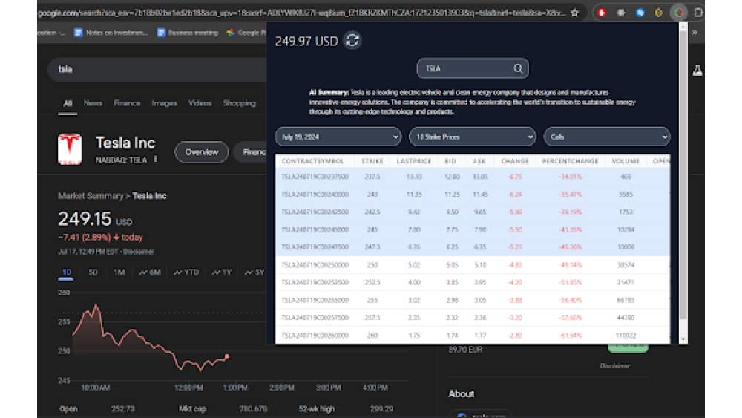Open the blue round extension icon
The height and width of the screenshot is (418, 742).
point(640,13)
